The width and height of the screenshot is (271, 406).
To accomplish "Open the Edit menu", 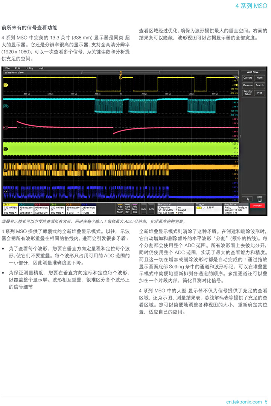I will click(17, 68).
